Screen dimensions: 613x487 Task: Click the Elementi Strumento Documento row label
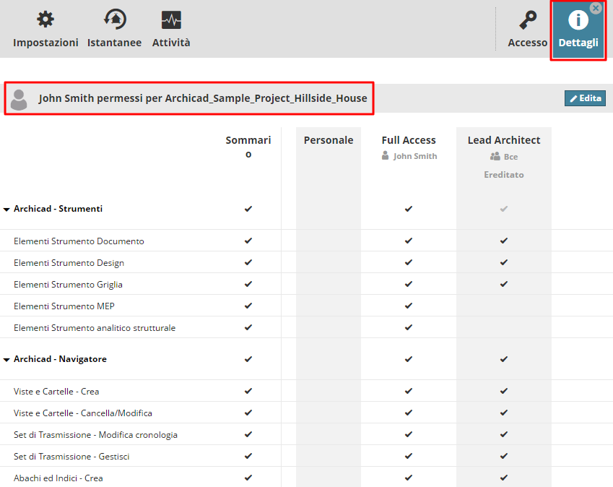[79, 241]
